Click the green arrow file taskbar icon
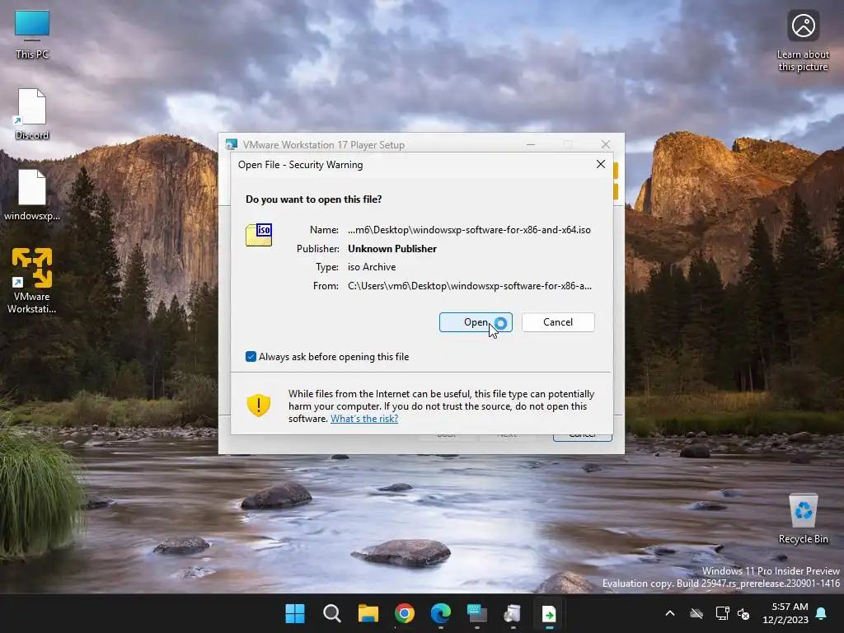This screenshot has height=633, width=844. pyautogui.click(x=549, y=613)
